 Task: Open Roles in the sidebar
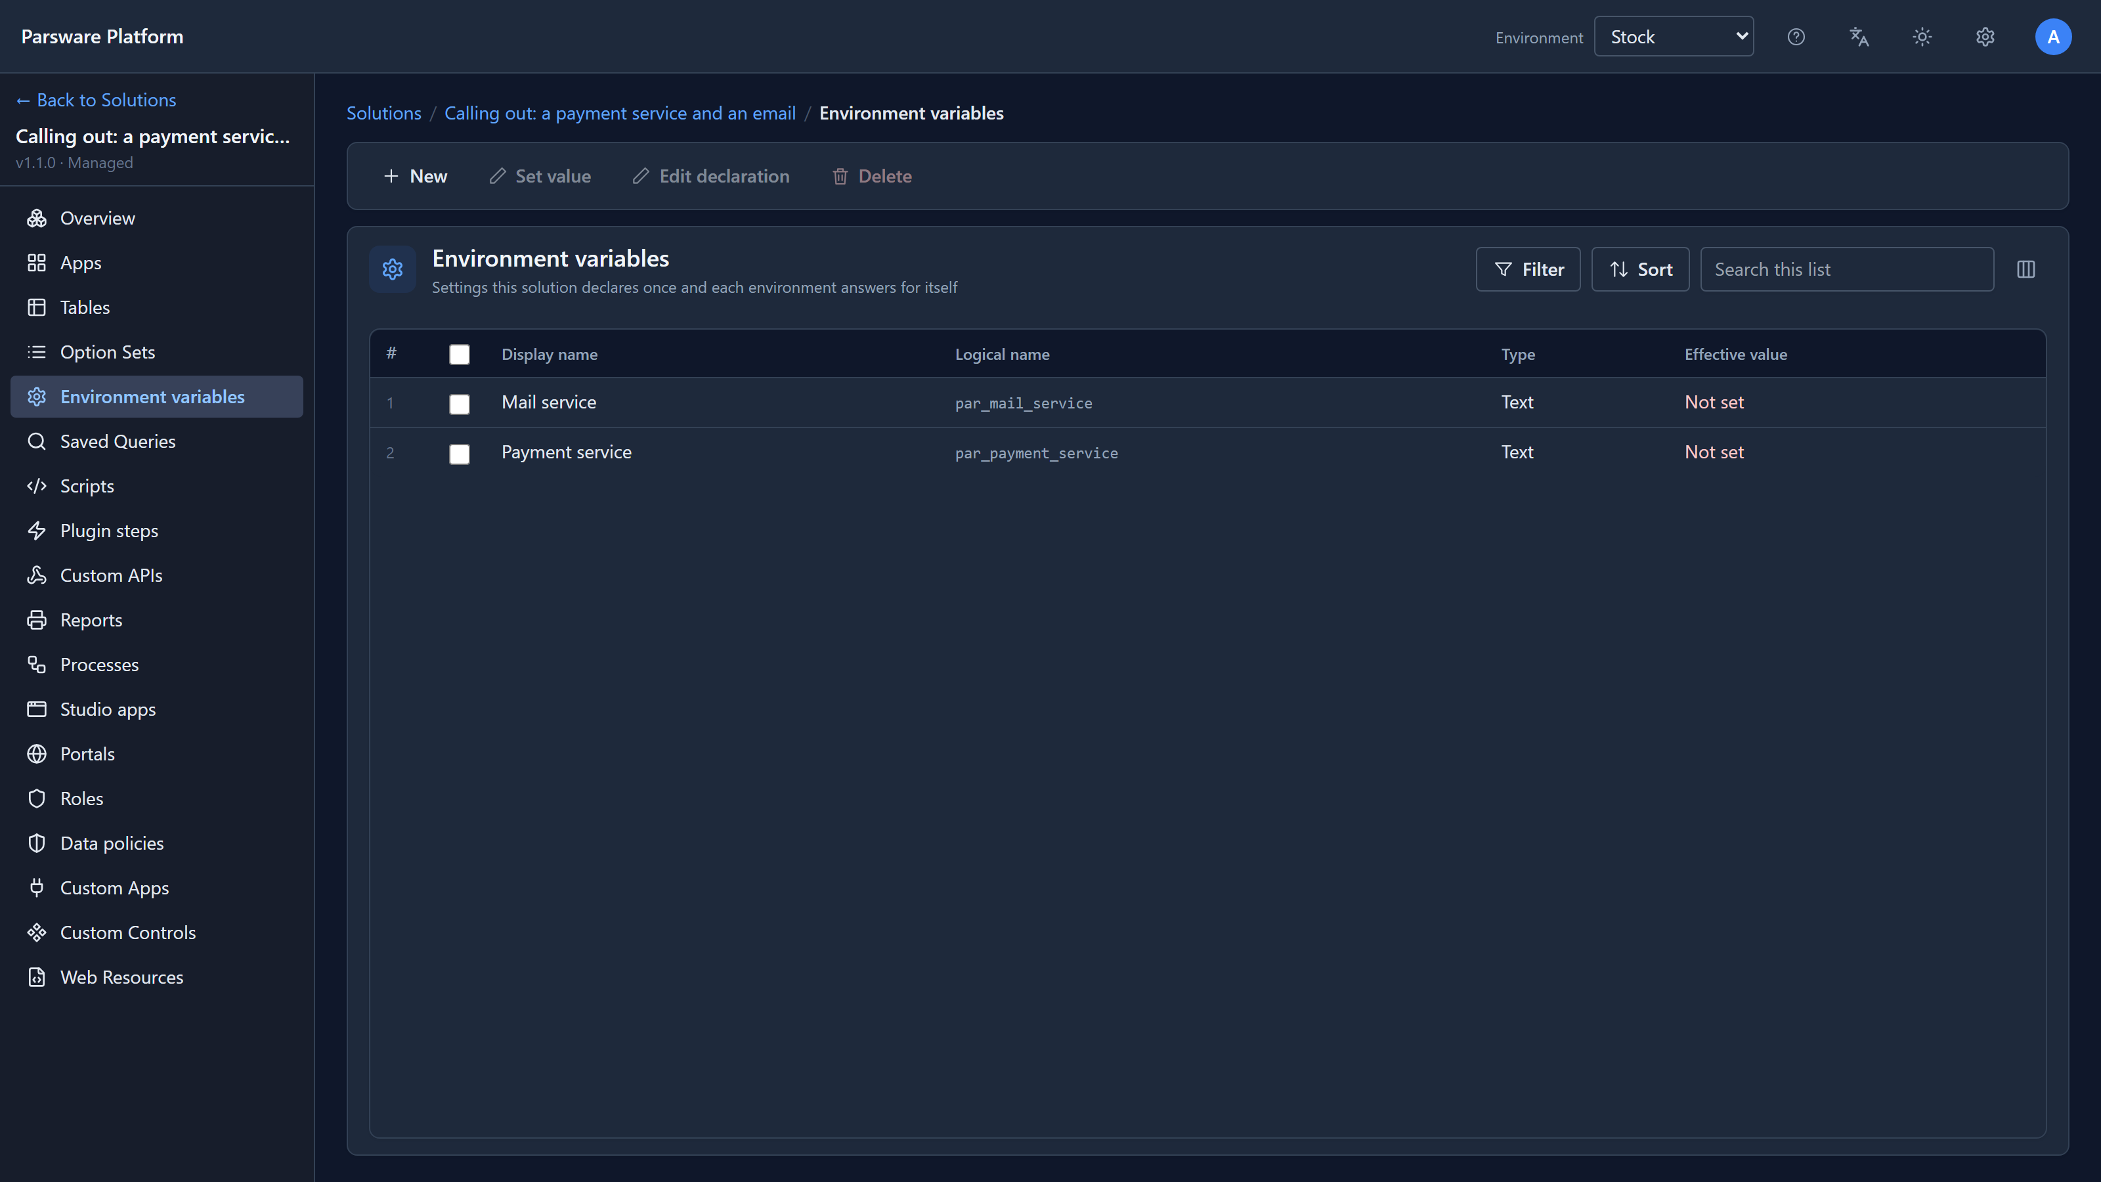[157, 799]
